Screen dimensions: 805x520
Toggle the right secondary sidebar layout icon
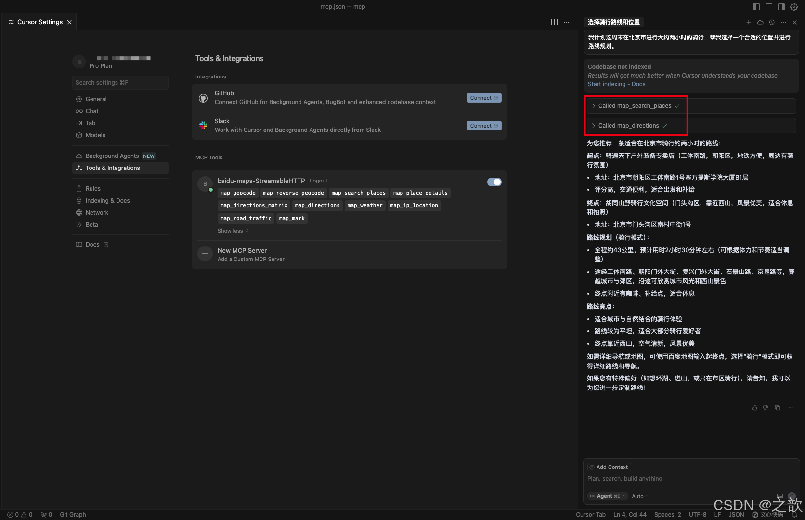click(781, 7)
